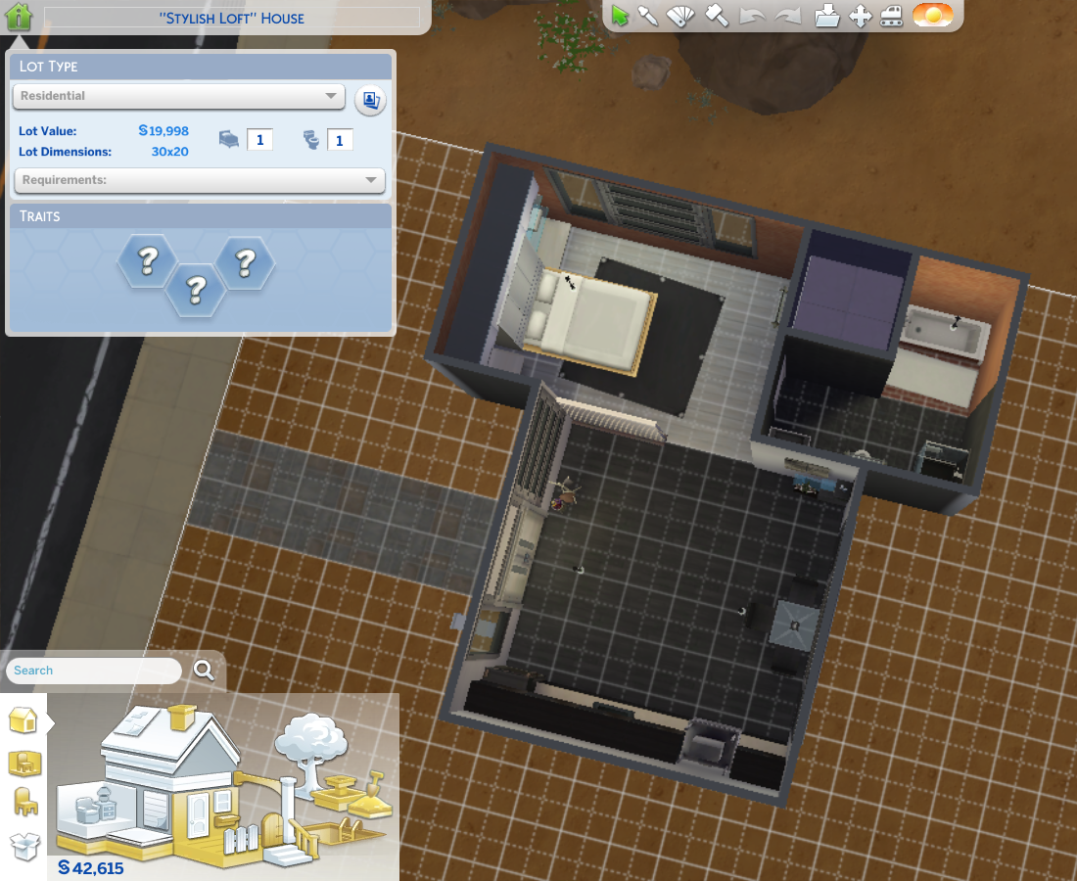Pick the Eyedropper tool
Screen dimensions: 1077x881
tap(648, 16)
